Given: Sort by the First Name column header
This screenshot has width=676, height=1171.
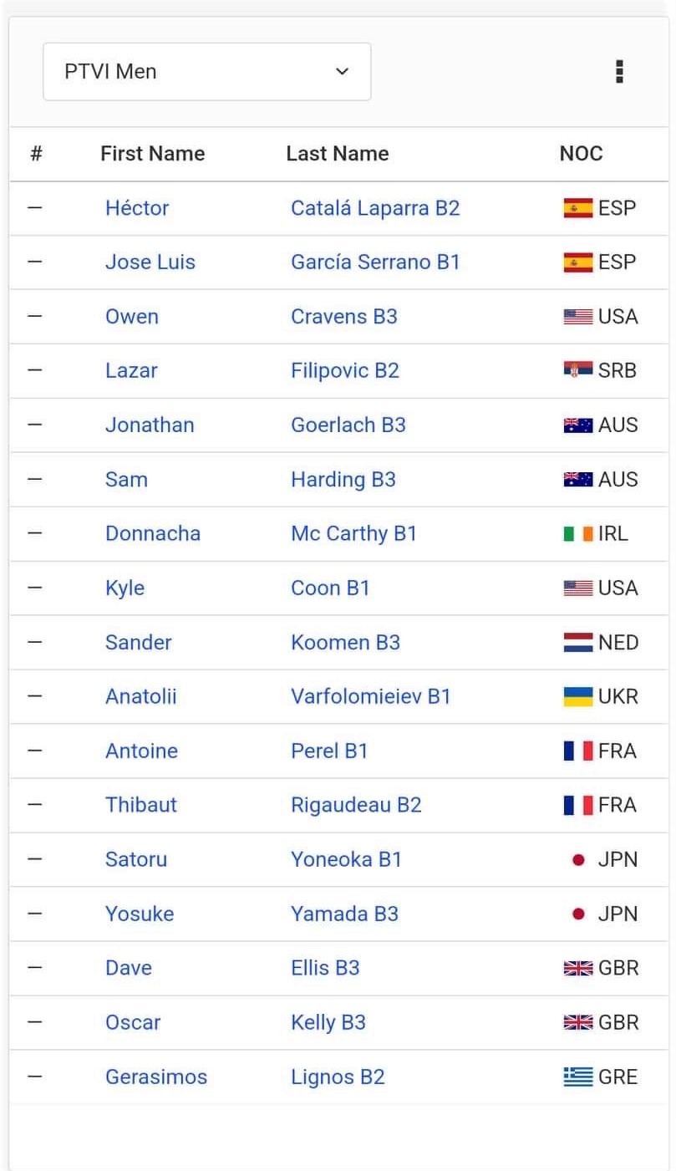Looking at the screenshot, I should [x=153, y=154].
